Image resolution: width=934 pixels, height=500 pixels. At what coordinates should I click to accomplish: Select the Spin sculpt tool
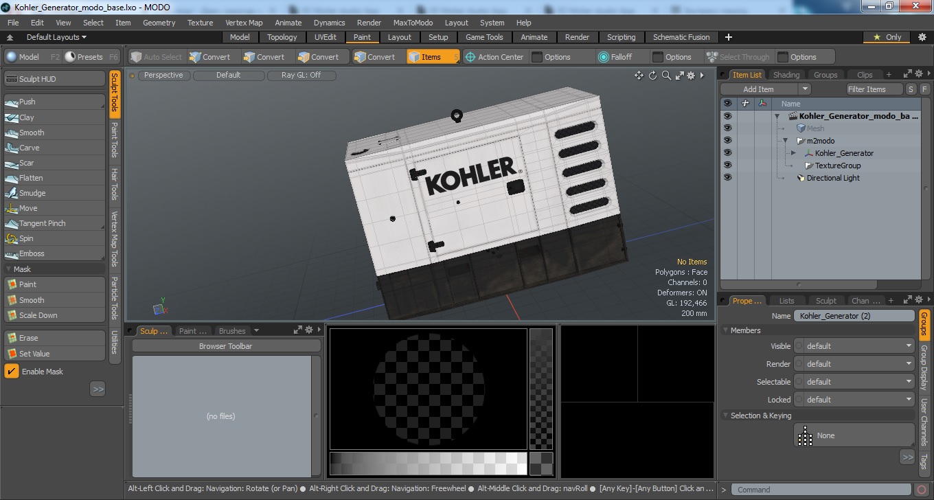[x=55, y=238]
